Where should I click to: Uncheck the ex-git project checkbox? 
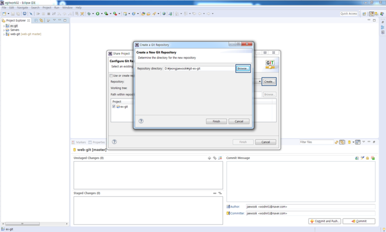point(114,107)
